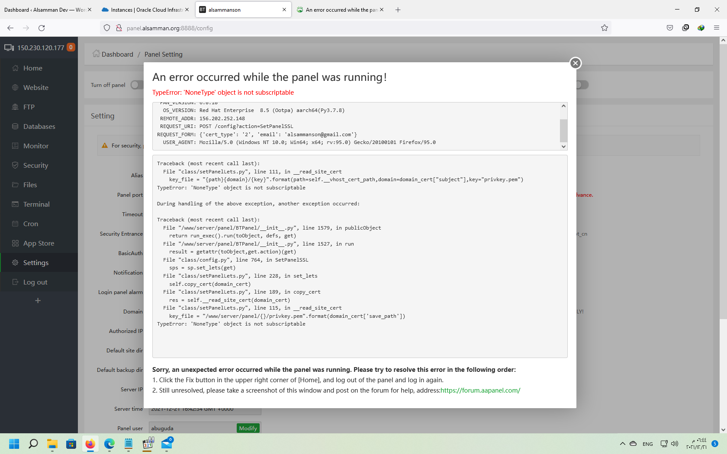Show hidden system tray icons
This screenshot has width=727, height=454.
tap(622, 444)
